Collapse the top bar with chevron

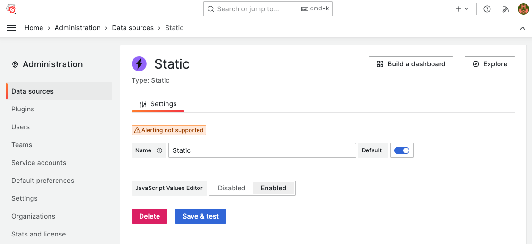523,28
